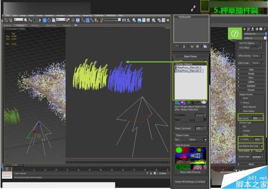Click the Pin Stack icon below MultiScatter list

point(177,46)
